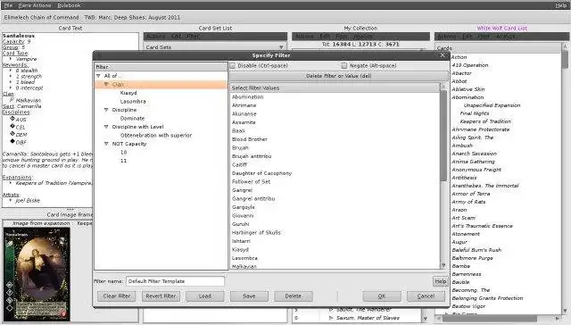
Task: Click the OBF discipline icon in Card Text
Action: coord(12,141)
